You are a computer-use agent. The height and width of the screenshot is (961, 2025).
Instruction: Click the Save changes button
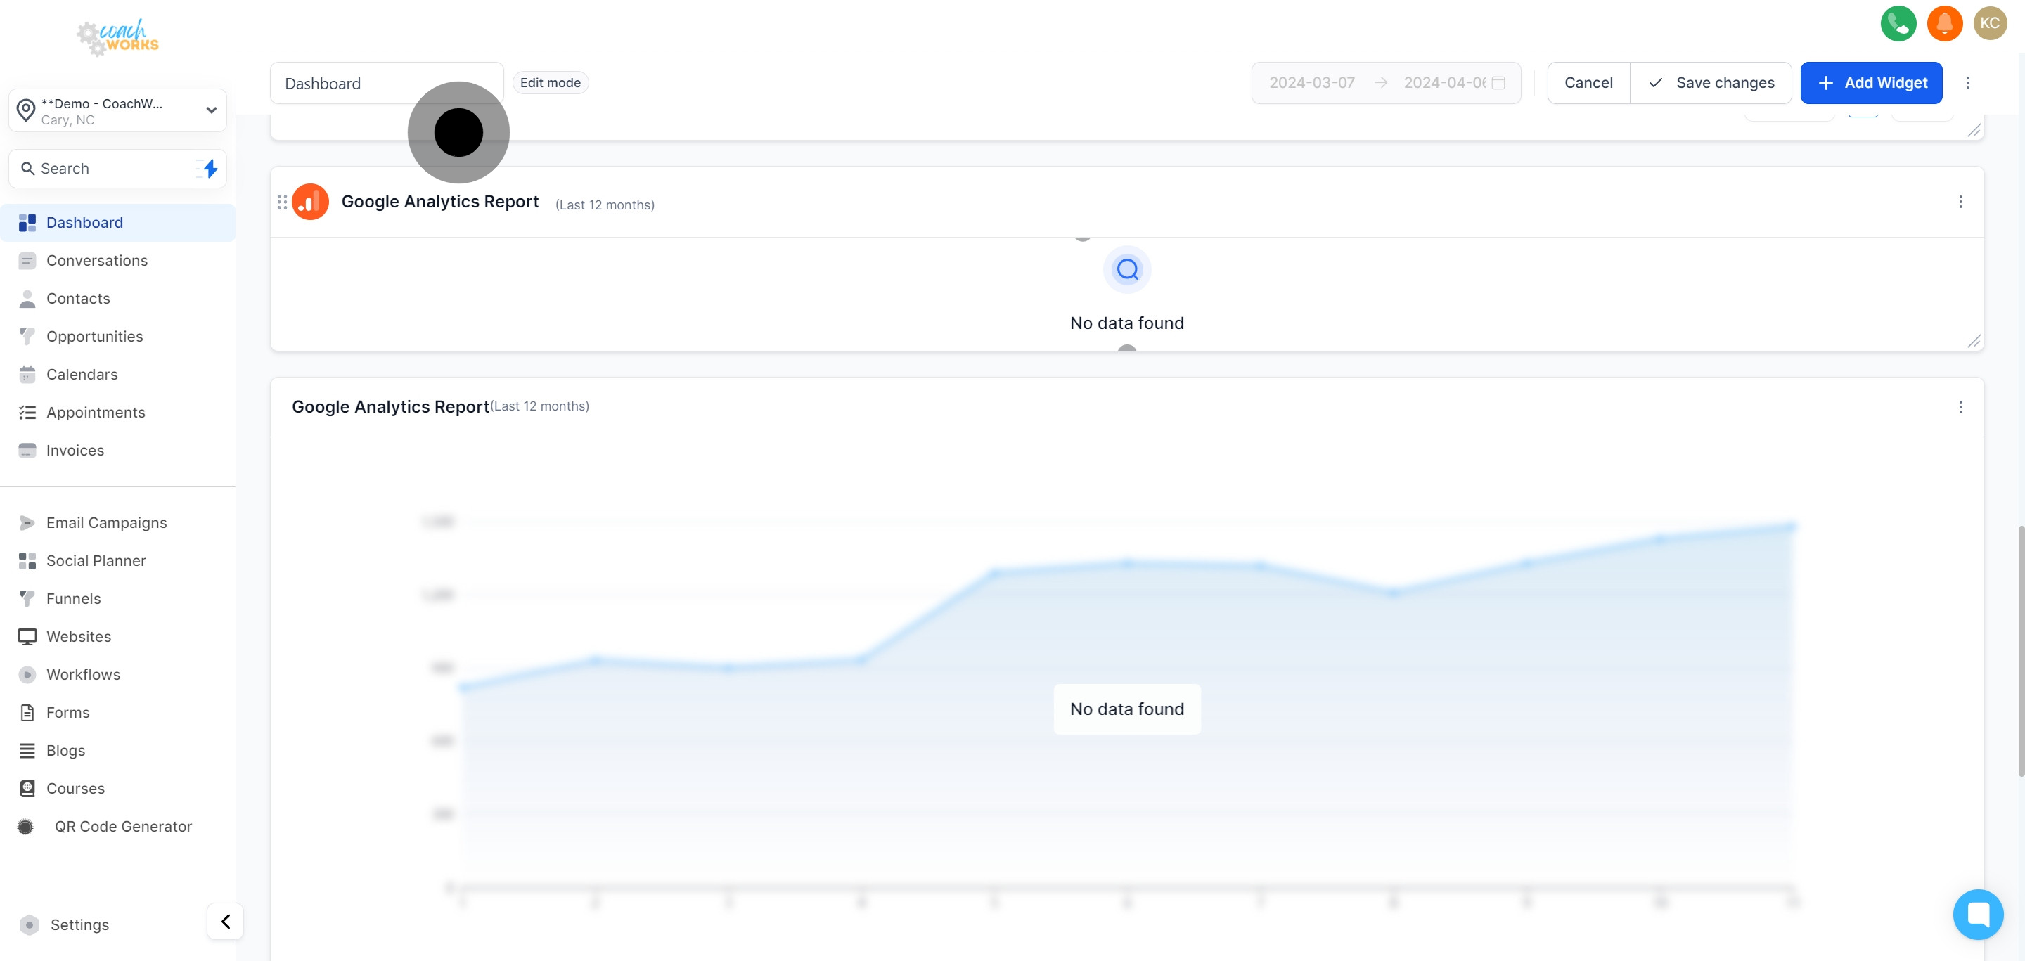1711,82
